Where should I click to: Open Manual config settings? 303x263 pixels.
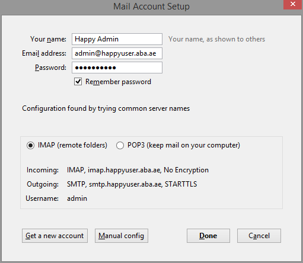point(122,236)
